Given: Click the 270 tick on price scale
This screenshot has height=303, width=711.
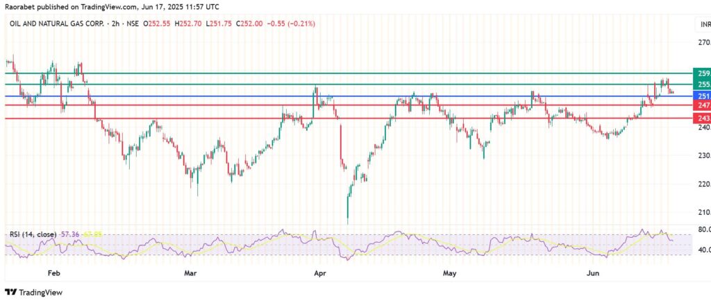Looking at the screenshot, I should 703,42.
